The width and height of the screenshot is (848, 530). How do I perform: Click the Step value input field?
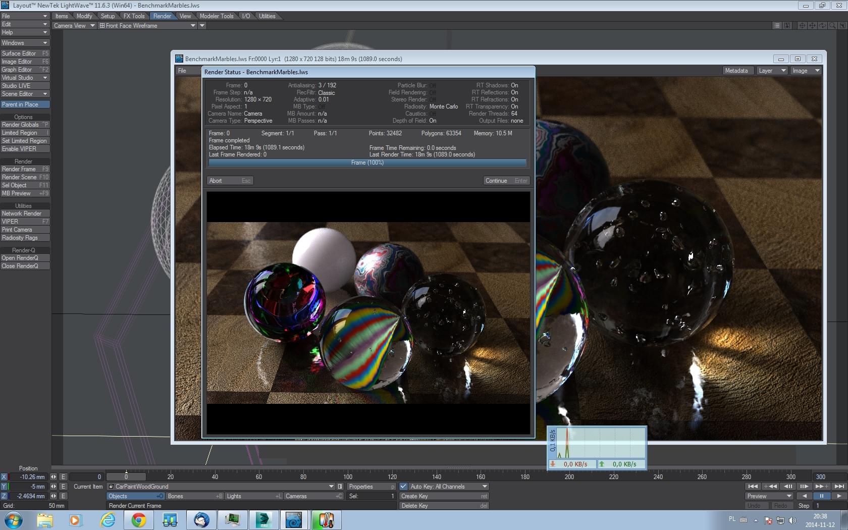830,506
